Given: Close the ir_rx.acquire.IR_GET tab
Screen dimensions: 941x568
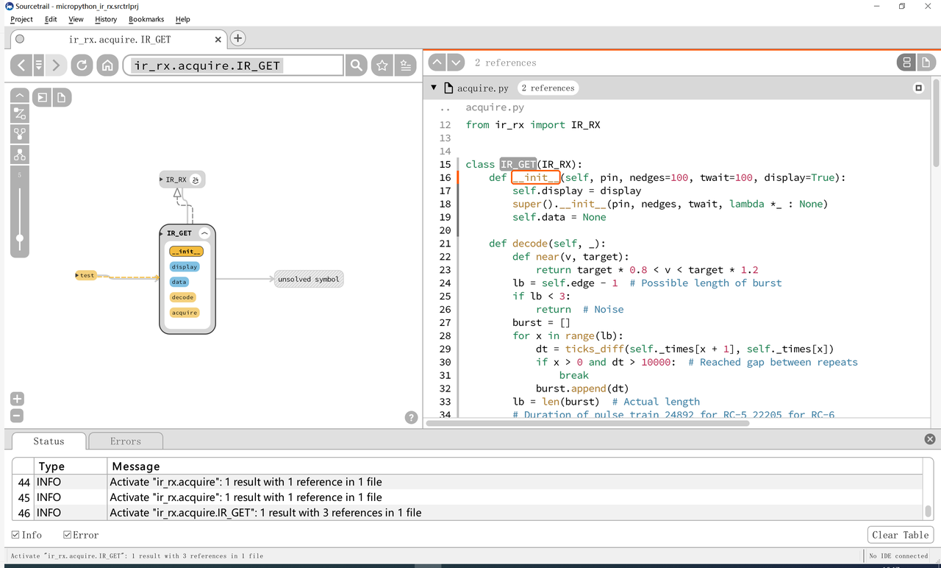Looking at the screenshot, I should (218, 40).
